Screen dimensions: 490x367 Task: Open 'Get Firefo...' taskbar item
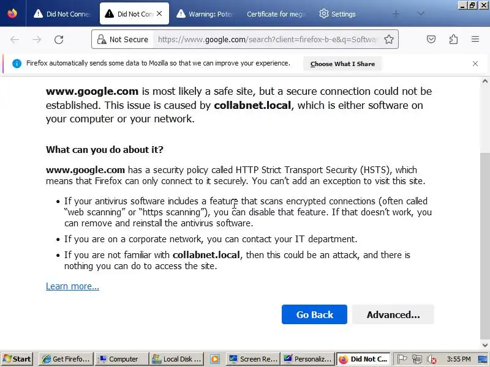(x=67, y=359)
